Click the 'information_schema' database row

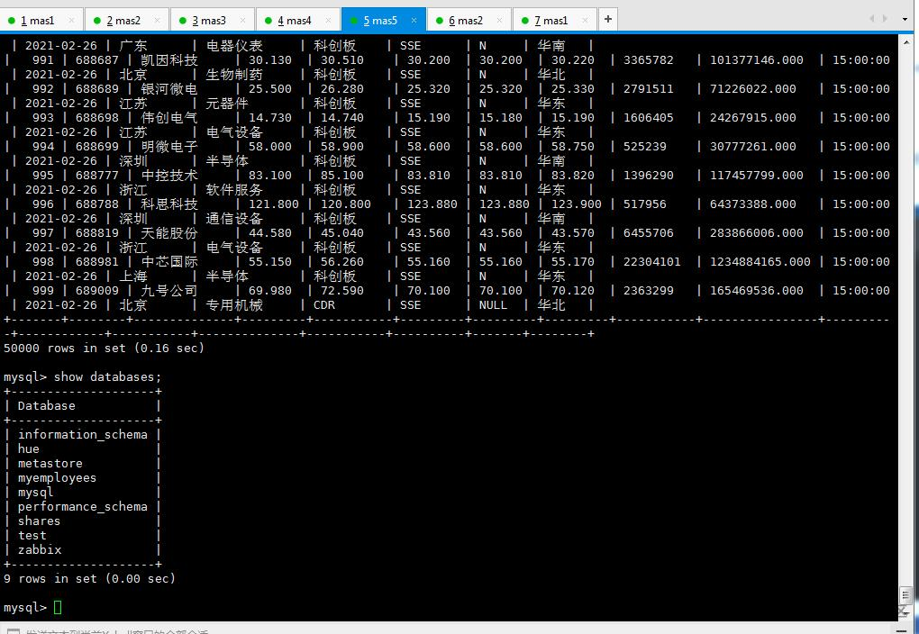pyautogui.click(x=83, y=434)
